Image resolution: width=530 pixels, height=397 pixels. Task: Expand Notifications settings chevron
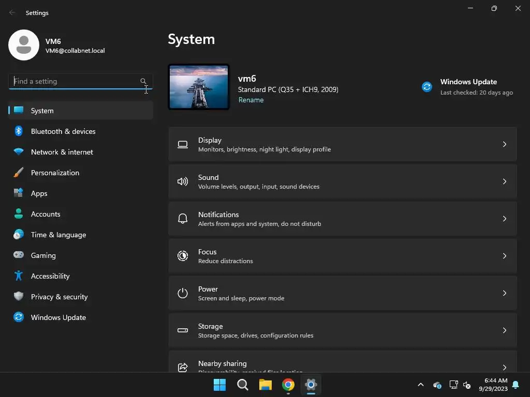(x=504, y=219)
